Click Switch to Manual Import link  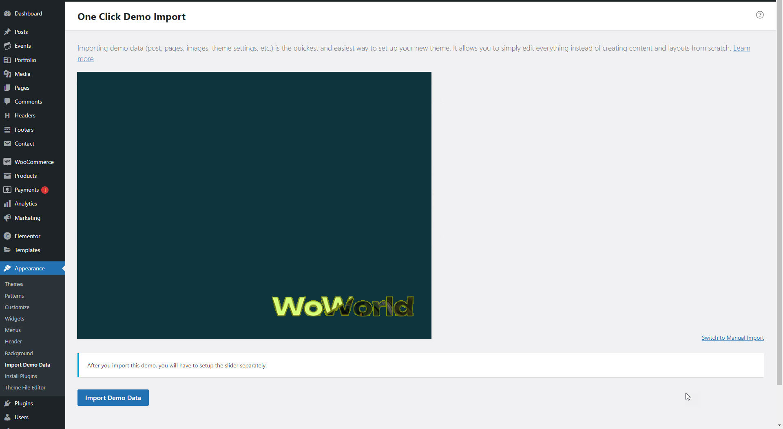732,338
